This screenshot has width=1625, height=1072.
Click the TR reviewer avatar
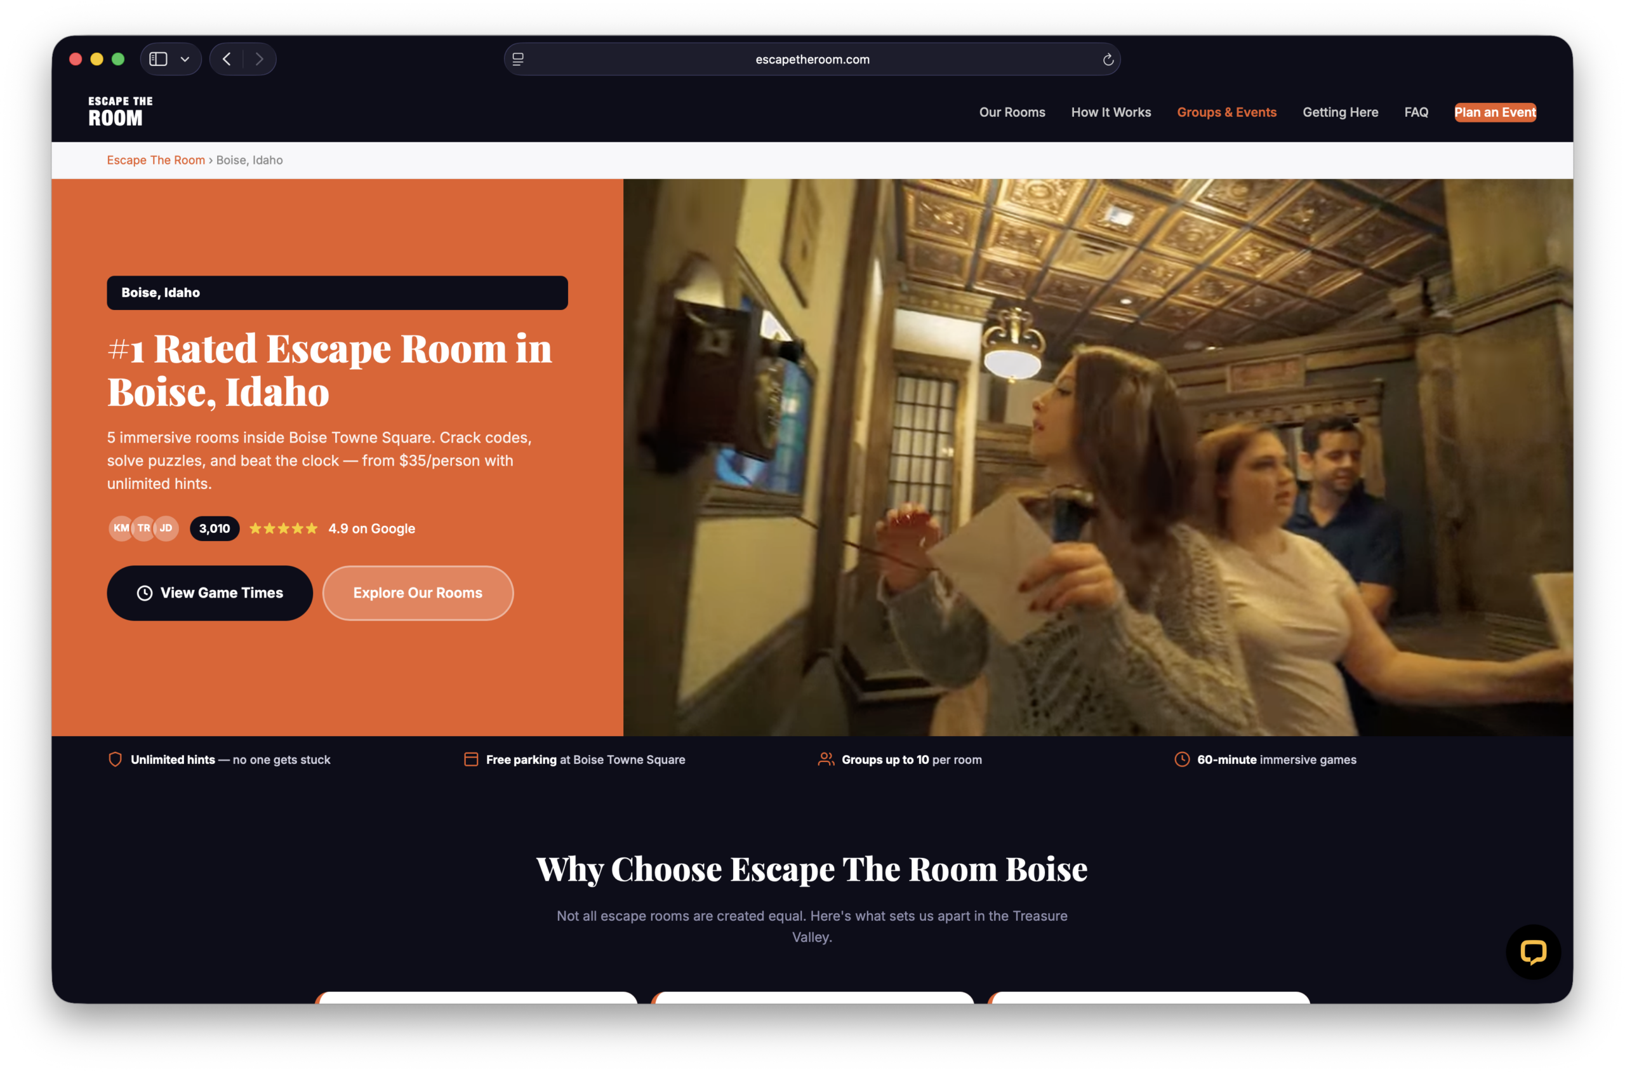point(143,528)
